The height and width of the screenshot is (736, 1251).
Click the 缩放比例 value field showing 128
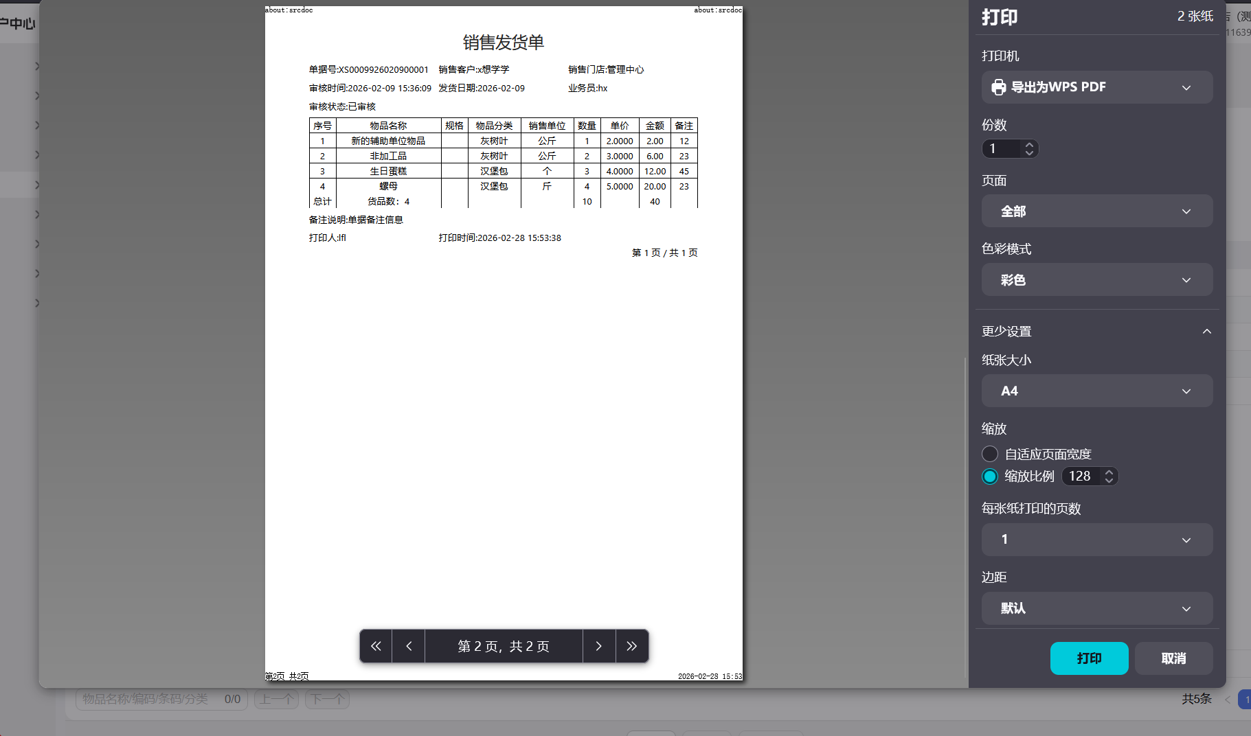tap(1090, 476)
